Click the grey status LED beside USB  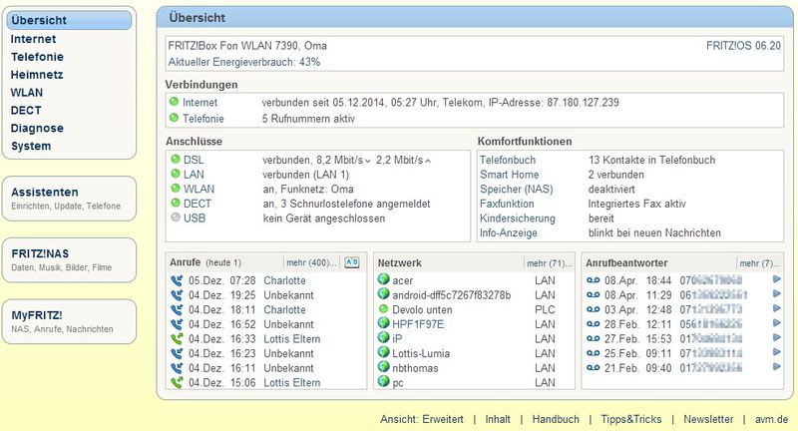176,217
